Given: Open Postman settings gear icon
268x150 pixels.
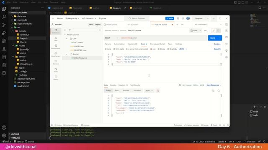Looking at the screenshot, I should point(178,18).
